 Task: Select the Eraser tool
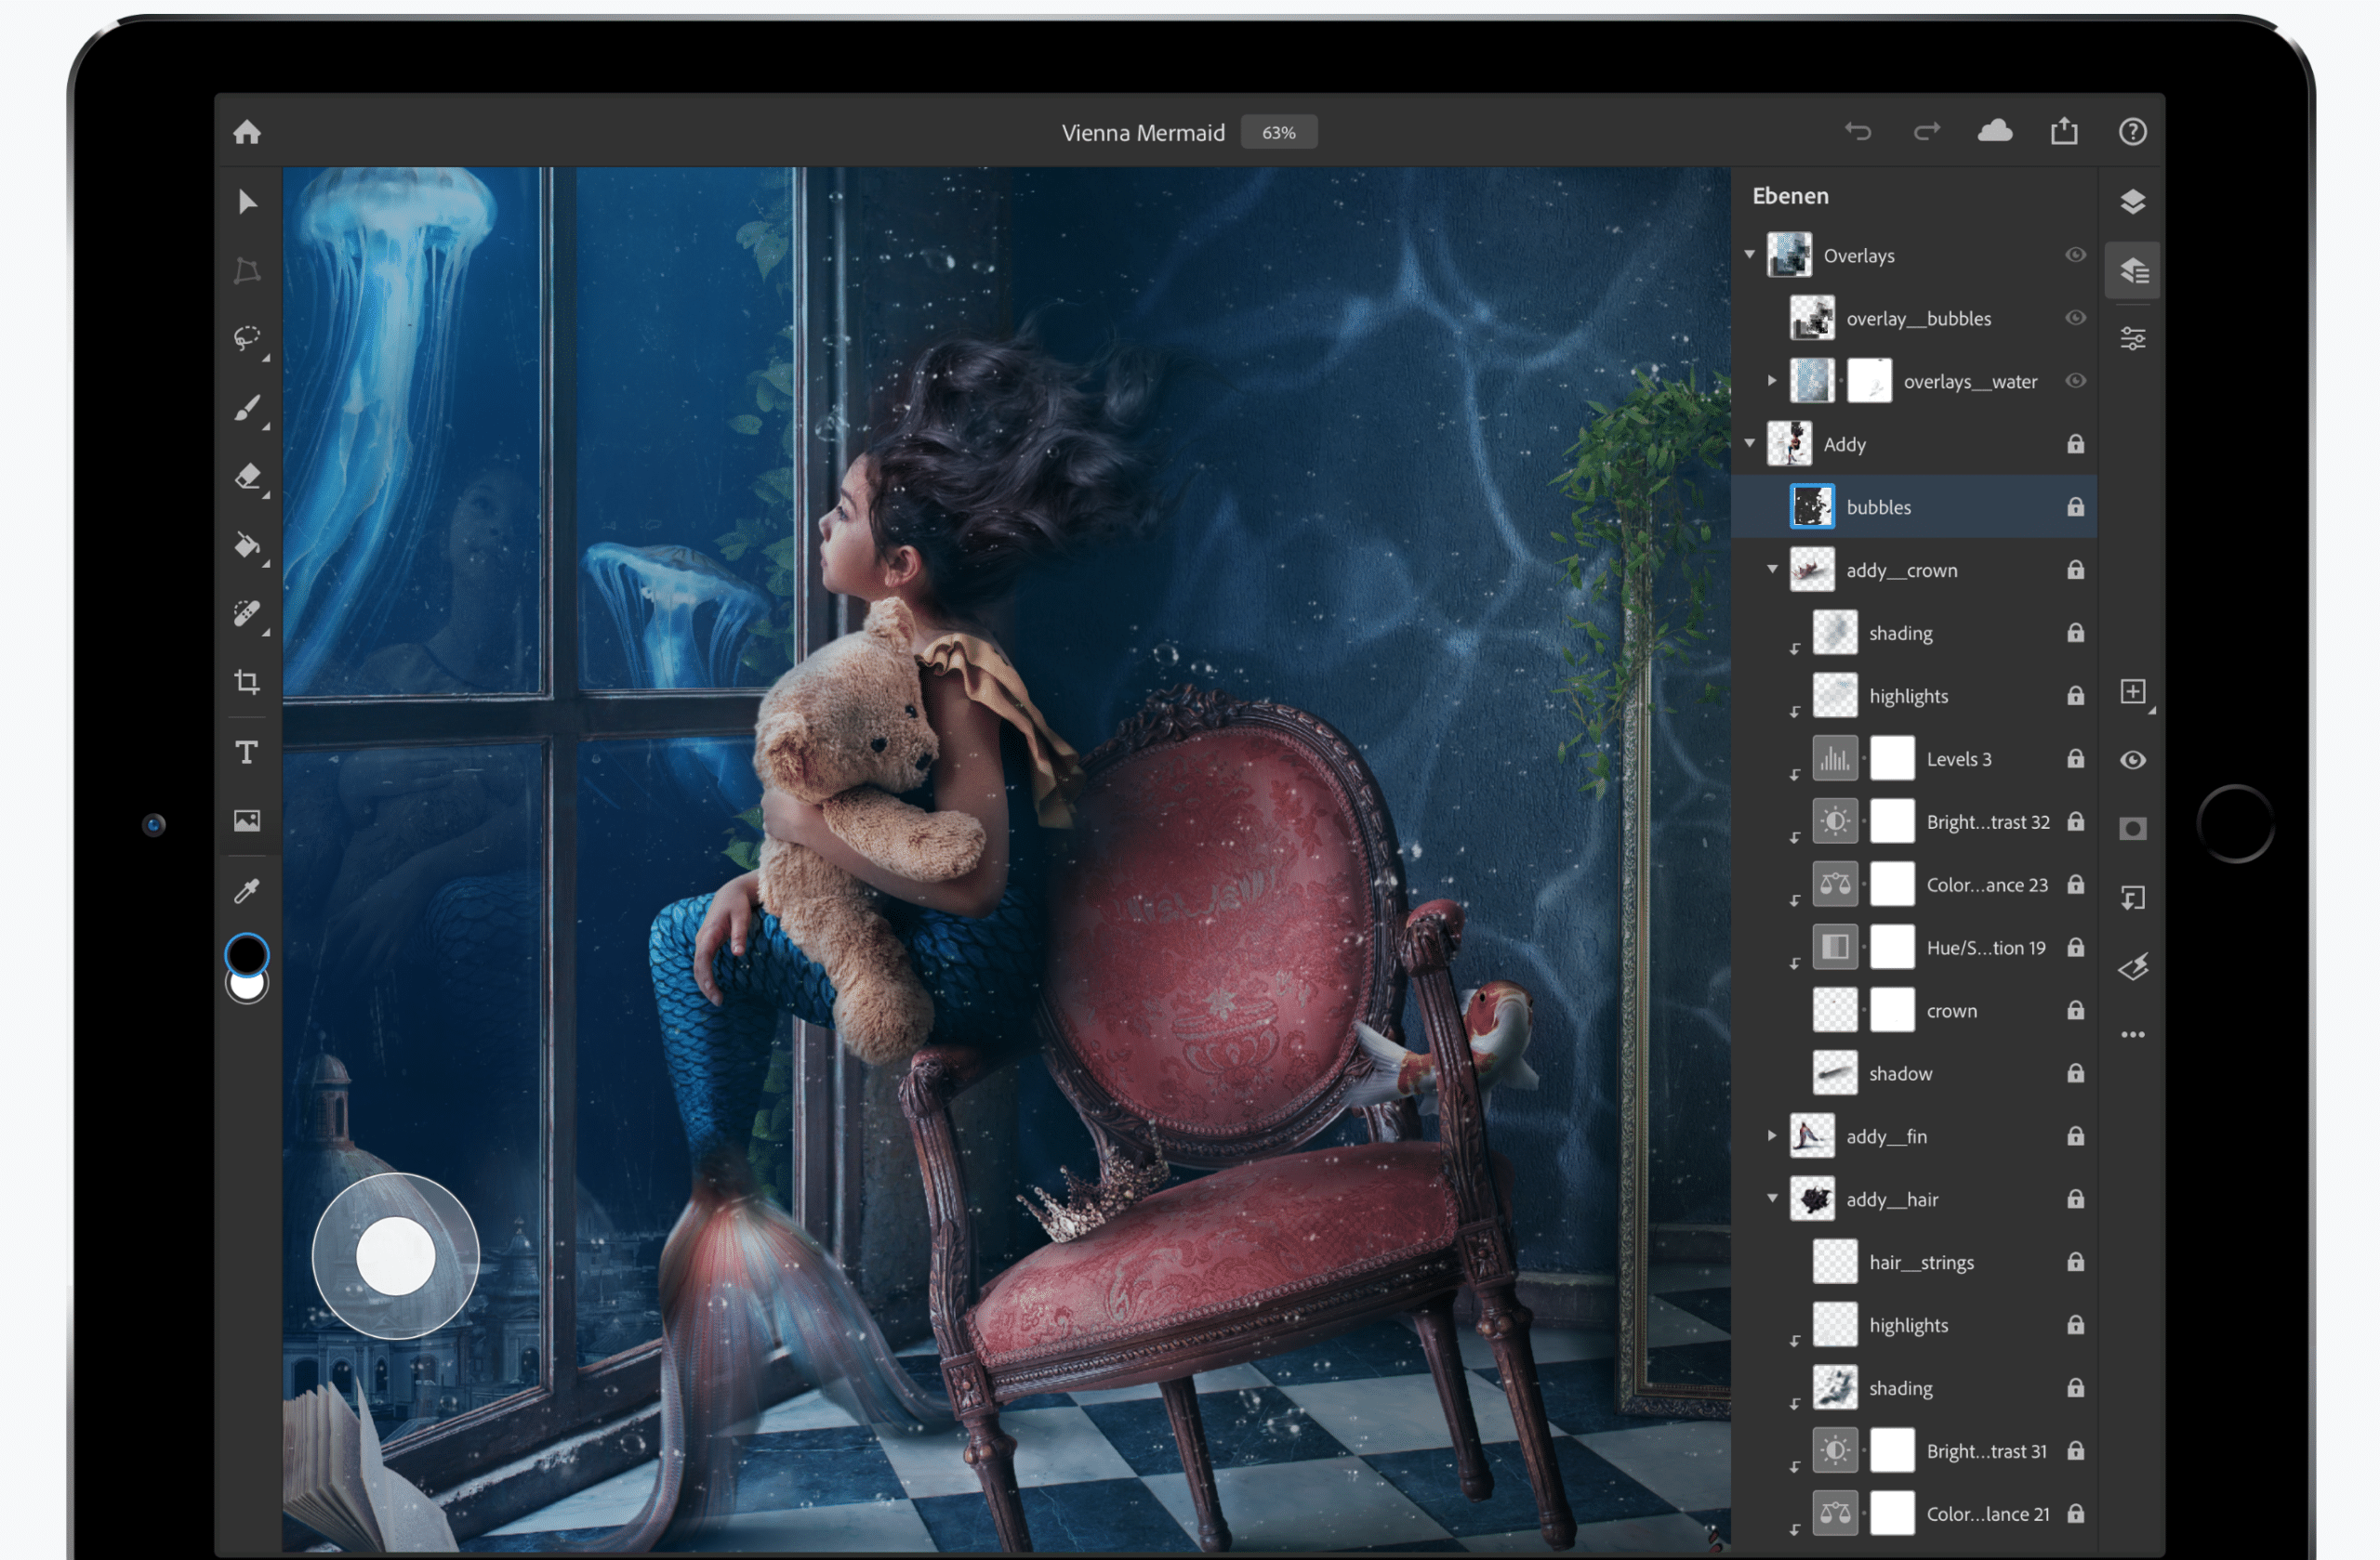(245, 474)
